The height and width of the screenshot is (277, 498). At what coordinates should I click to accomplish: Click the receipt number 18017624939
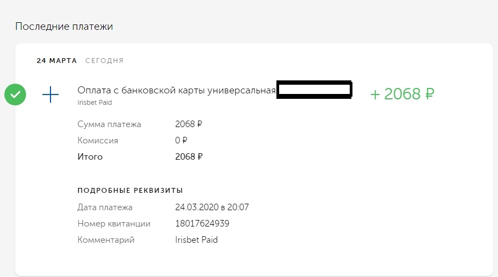point(203,224)
